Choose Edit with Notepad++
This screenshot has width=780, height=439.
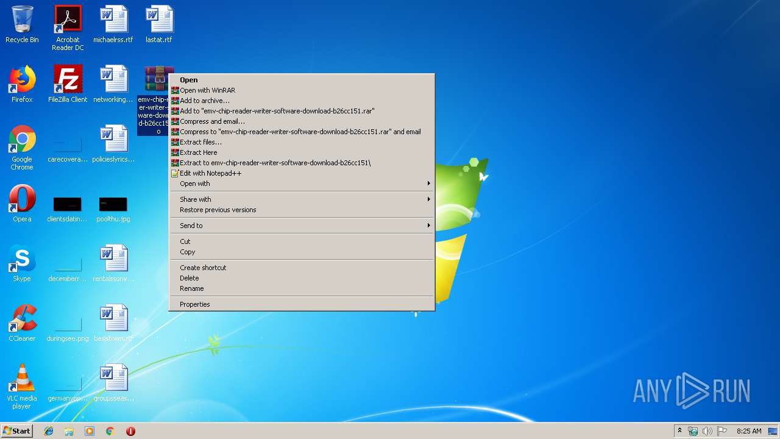click(302, 173)
